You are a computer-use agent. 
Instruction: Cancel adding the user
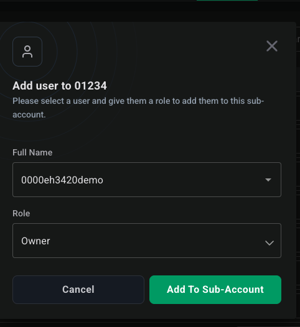click(x=78, y=290)
